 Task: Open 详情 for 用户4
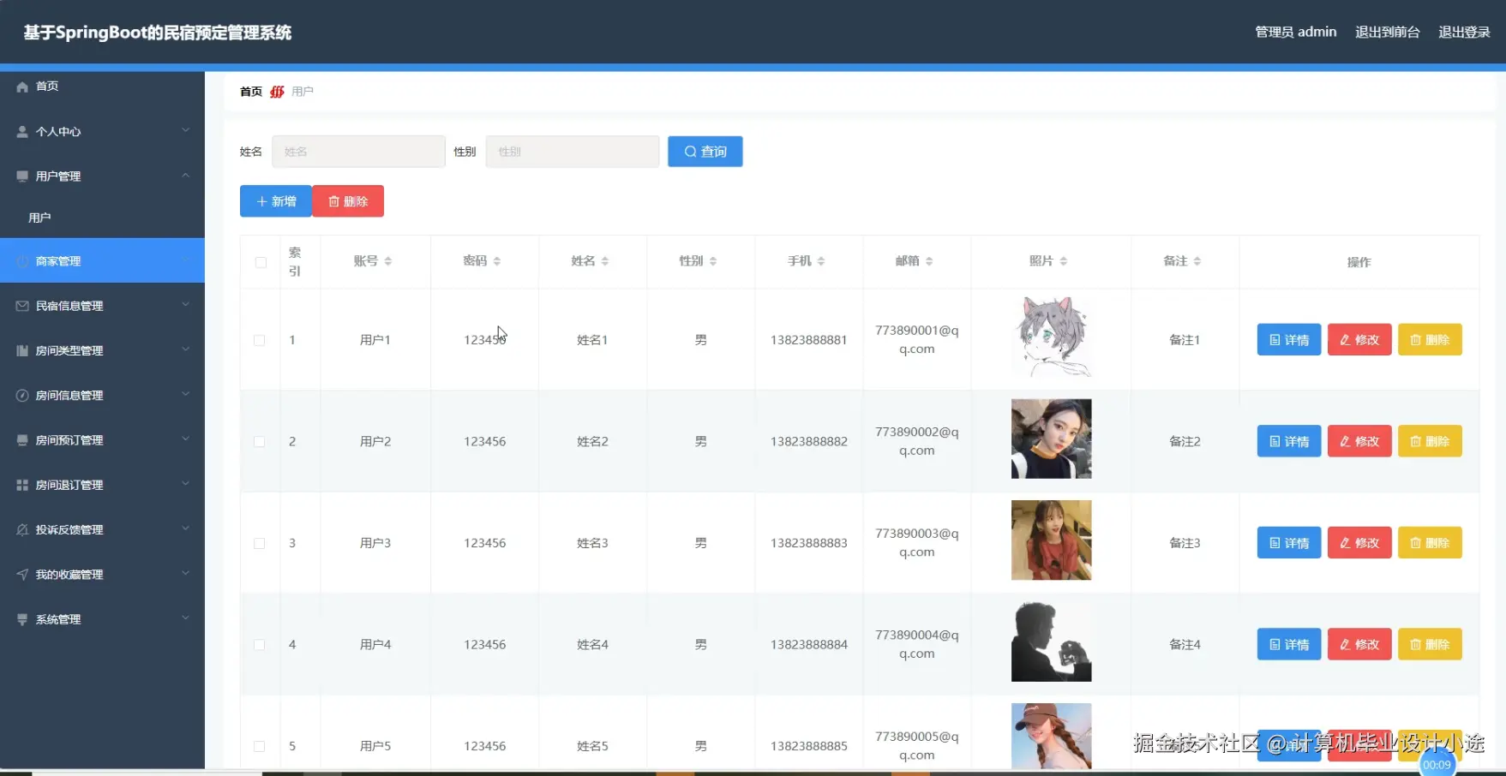point(1289,645)
